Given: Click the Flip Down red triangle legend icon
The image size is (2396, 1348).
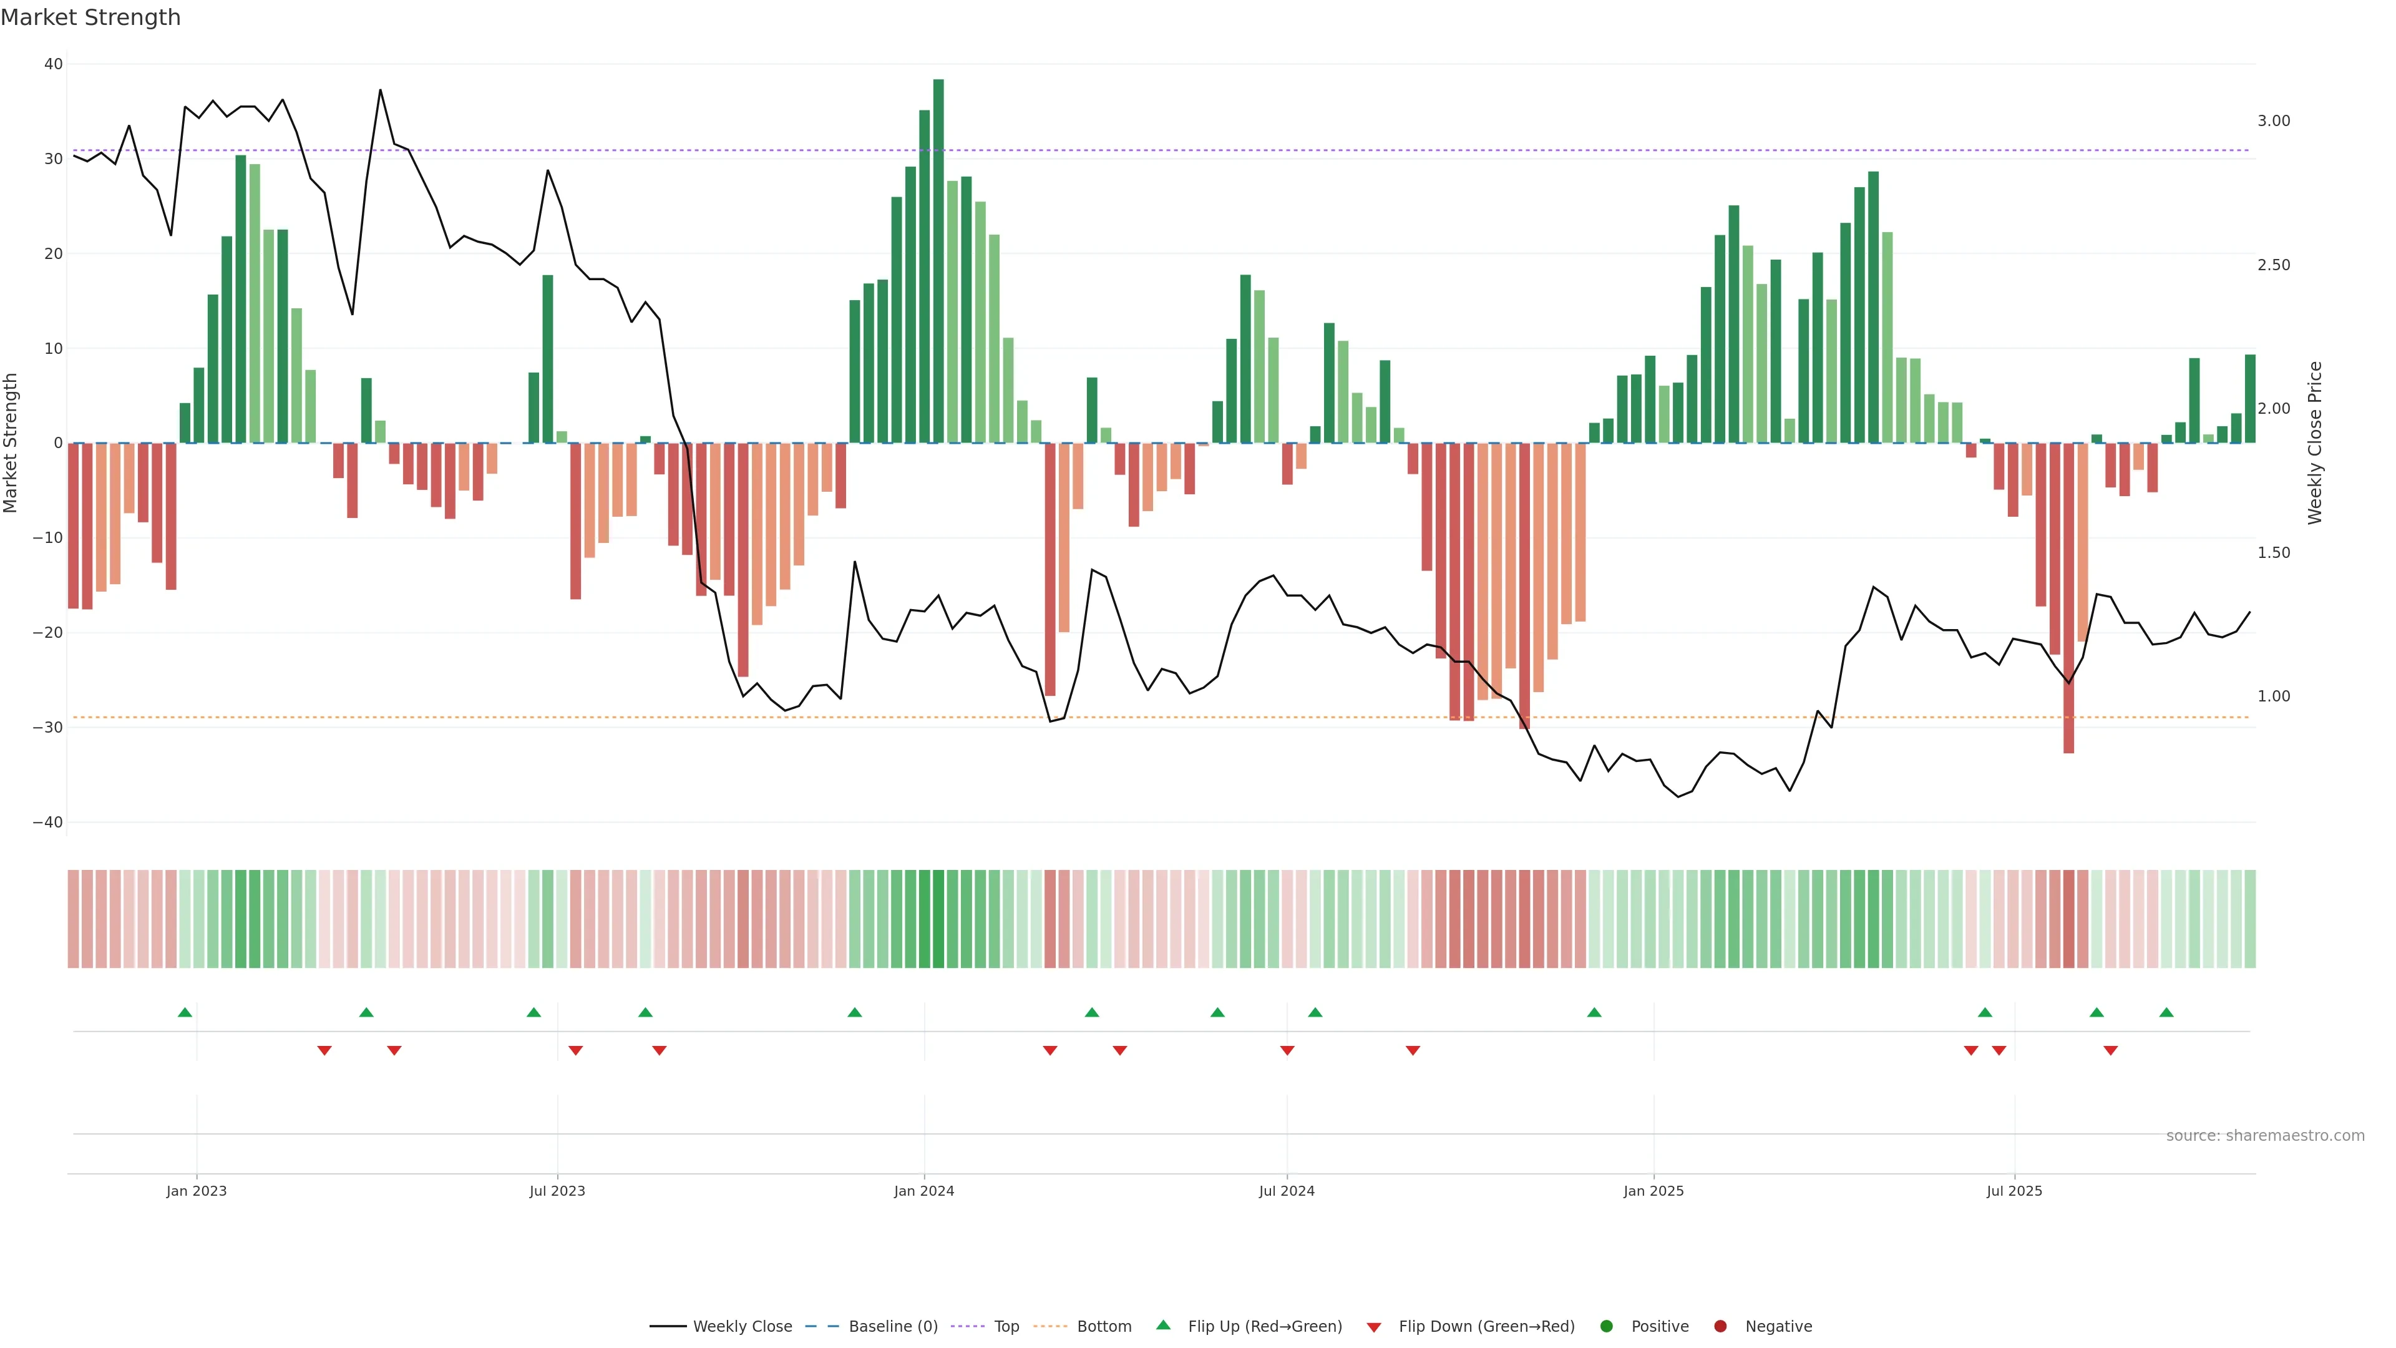Looking at the screenshot, I should click(x=1374, y=1327).
